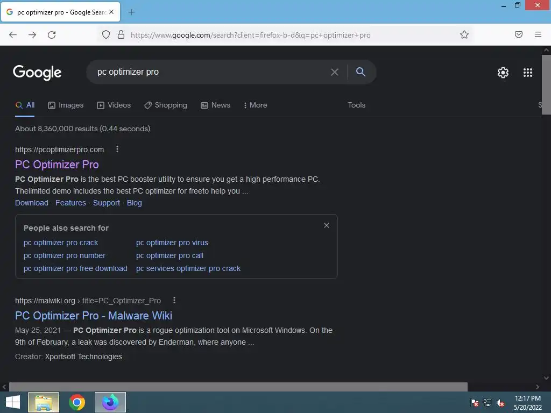This screenshot has height=413, width=551.
Task: Click the vertical scrollbar thumb
Action: click(546, 84)
